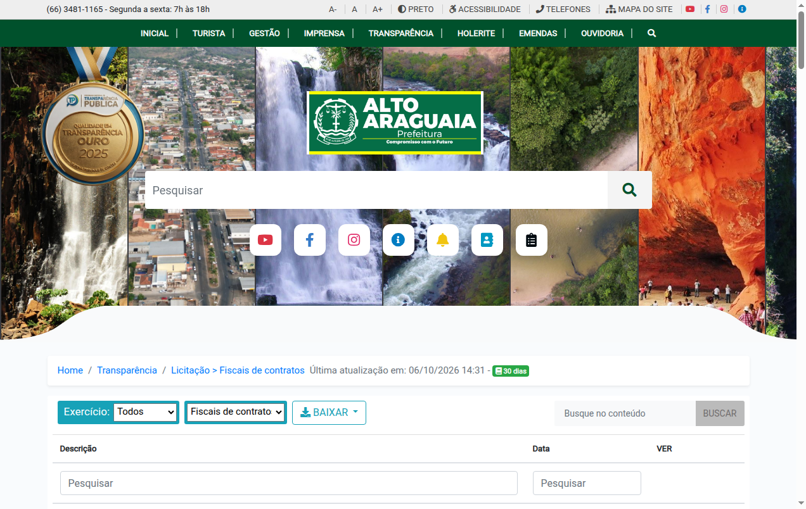This screenshot has height=509, width=806.
Task: Expand the Fiscais de contratos dropdown
Action: point(236,412)
